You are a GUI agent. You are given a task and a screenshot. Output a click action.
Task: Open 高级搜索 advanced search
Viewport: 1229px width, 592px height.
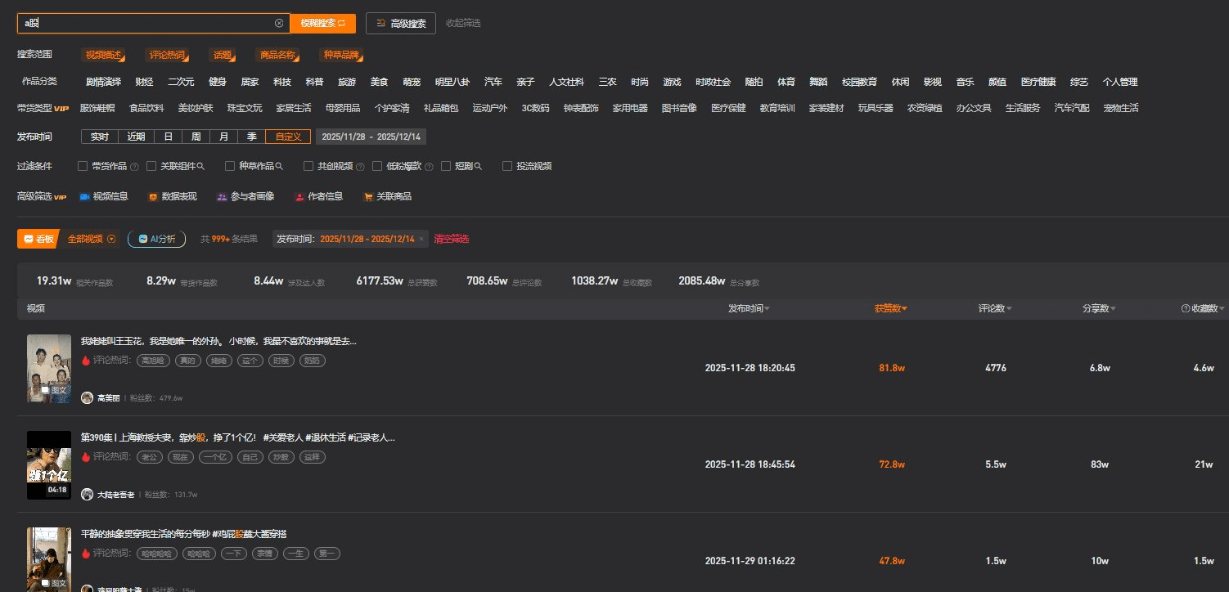click(x=401, y=23)
